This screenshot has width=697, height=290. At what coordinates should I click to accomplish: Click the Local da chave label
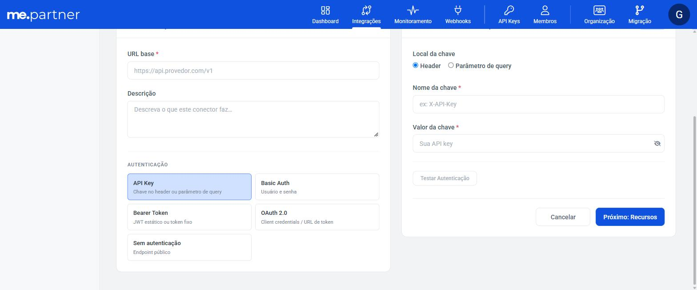tap(434, 54)
